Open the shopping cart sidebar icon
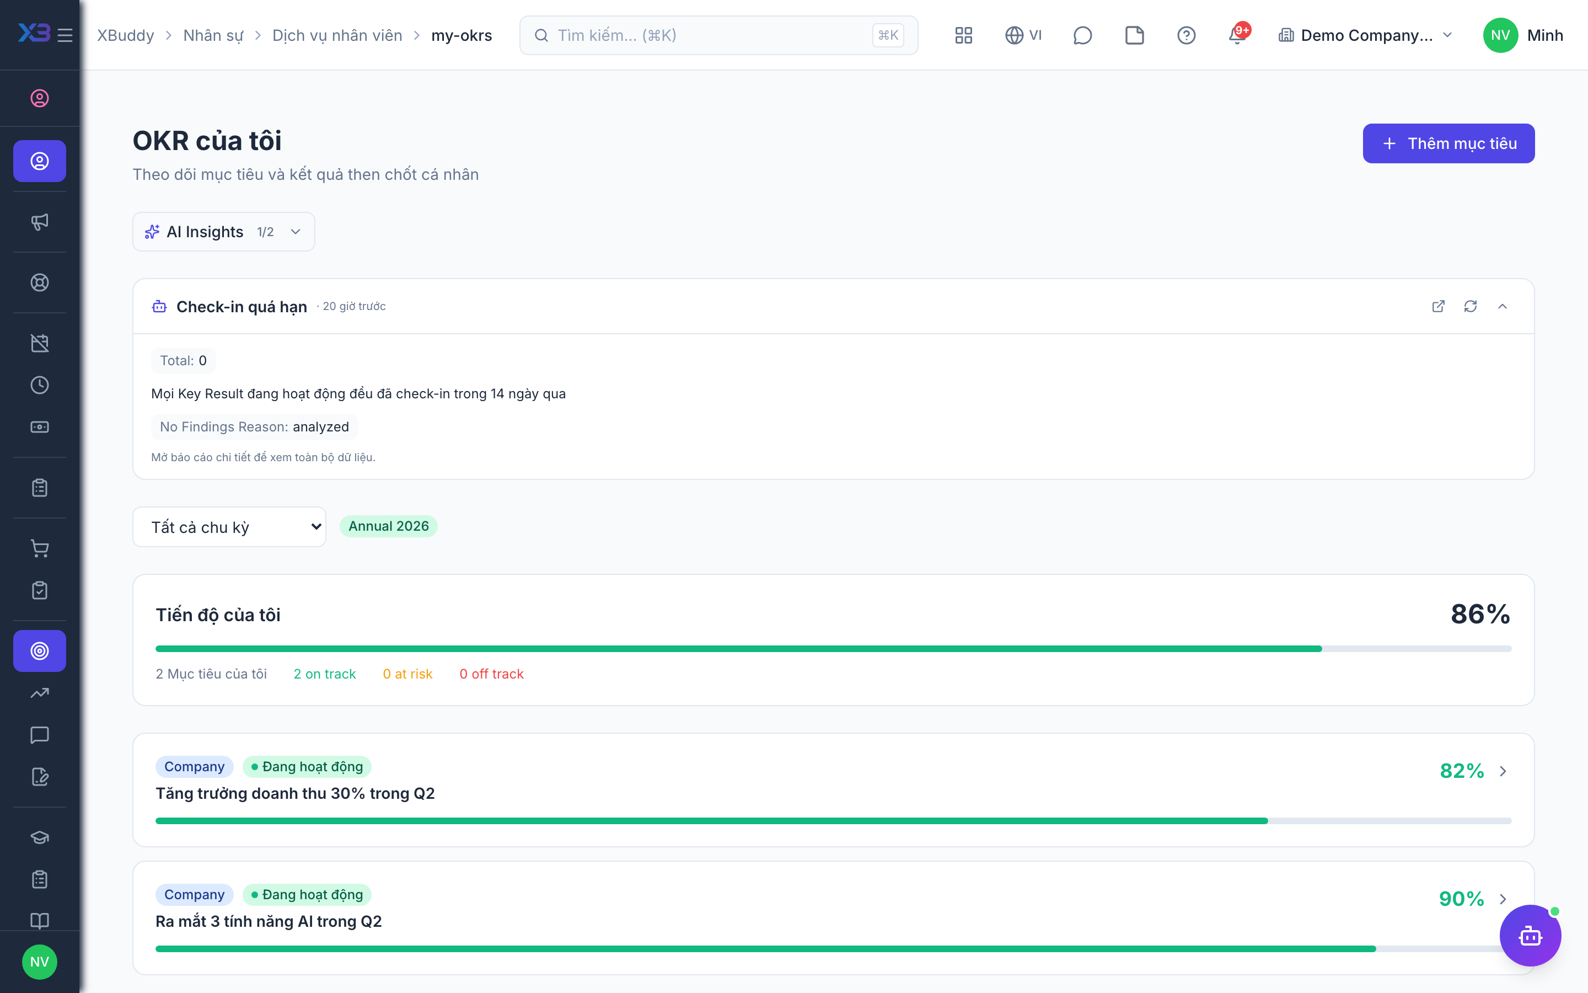 [x=39, y=548]
